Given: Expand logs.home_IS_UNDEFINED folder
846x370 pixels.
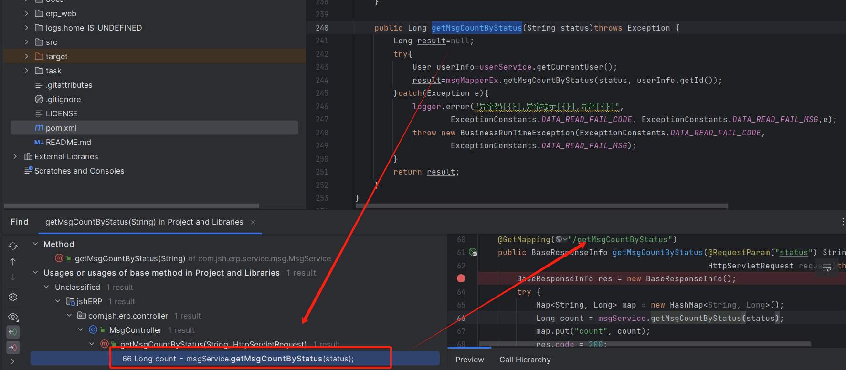Looking at the screenshot, I should [x=27, y=28].
